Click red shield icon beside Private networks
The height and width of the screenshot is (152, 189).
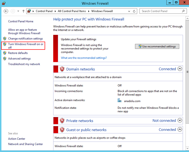62,121
